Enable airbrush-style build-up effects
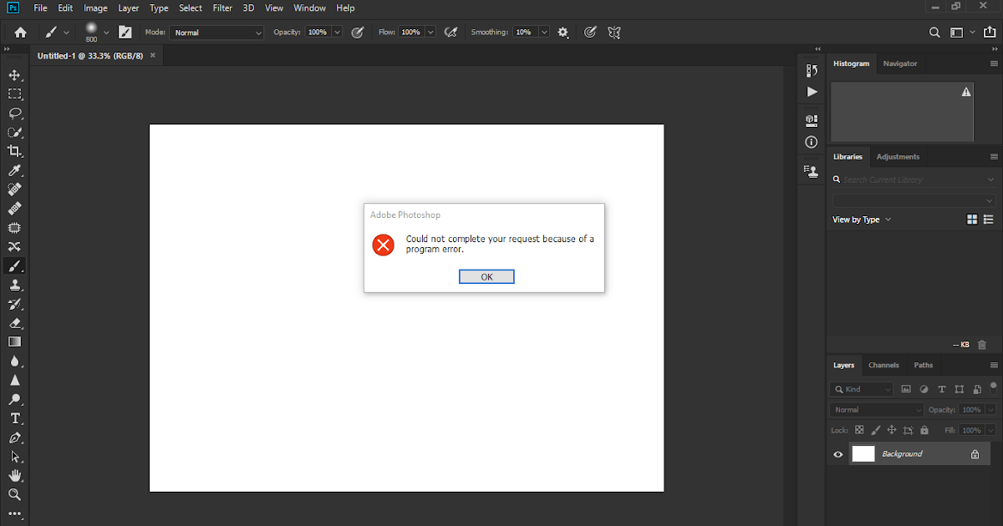The image size is (1003, 526). pos(451,33)
